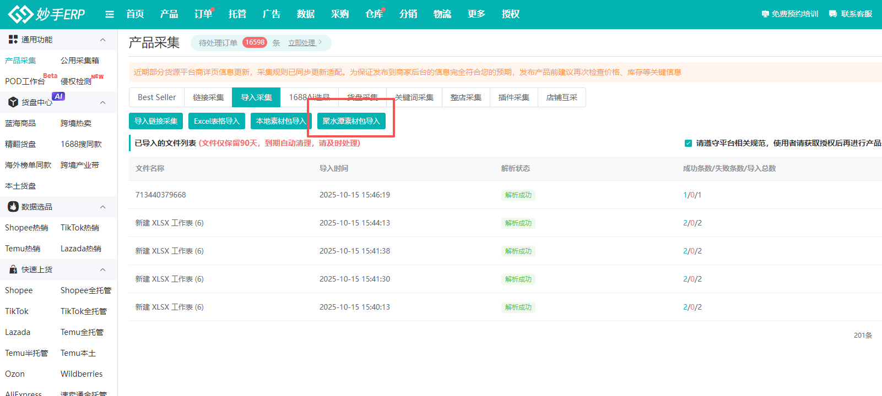
Task: Open file 713440379668 in list
Action: (161, 195)
